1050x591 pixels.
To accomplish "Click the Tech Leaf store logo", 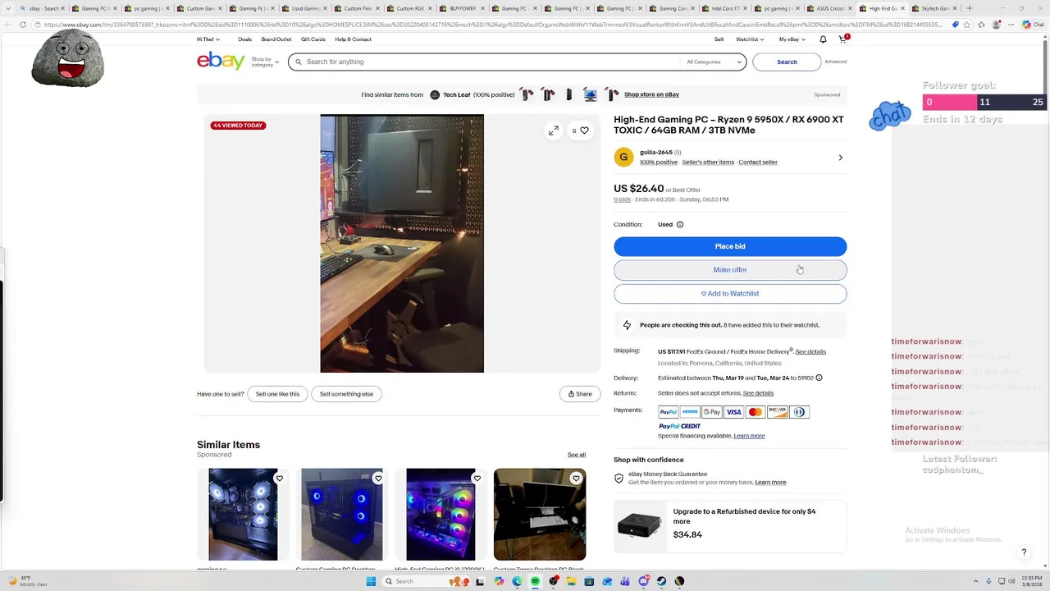I will coord(435,94).
